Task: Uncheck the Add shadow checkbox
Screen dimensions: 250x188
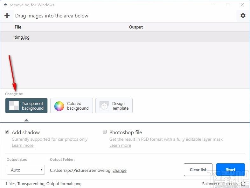Action: pos(7,132)
